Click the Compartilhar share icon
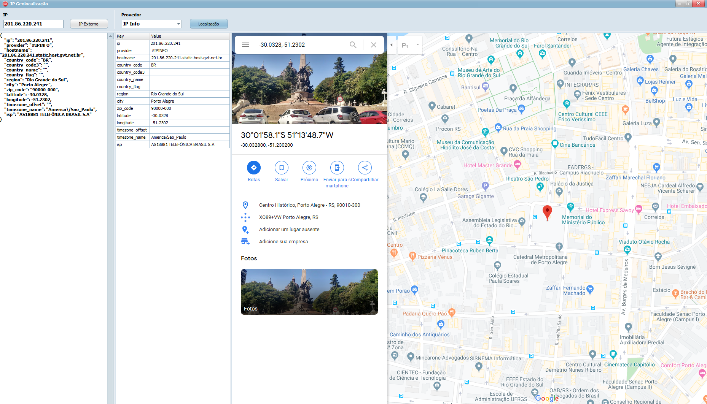 (365, 168)
